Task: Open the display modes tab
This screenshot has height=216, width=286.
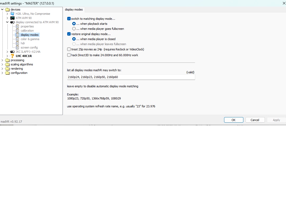Action: point(74,9)
